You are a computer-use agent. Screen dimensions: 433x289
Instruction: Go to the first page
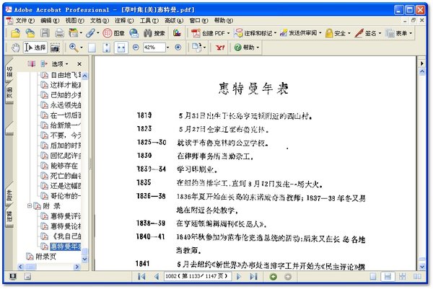pos(141,276)
